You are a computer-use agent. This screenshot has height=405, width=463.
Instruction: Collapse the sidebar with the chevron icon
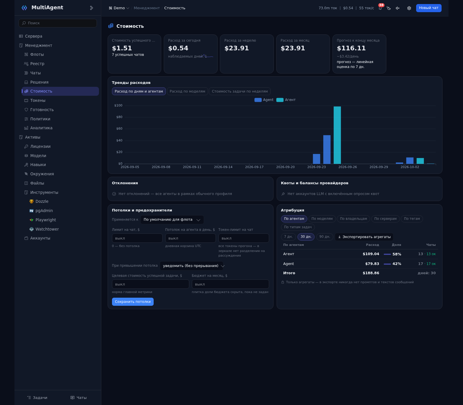click(91, 8)
